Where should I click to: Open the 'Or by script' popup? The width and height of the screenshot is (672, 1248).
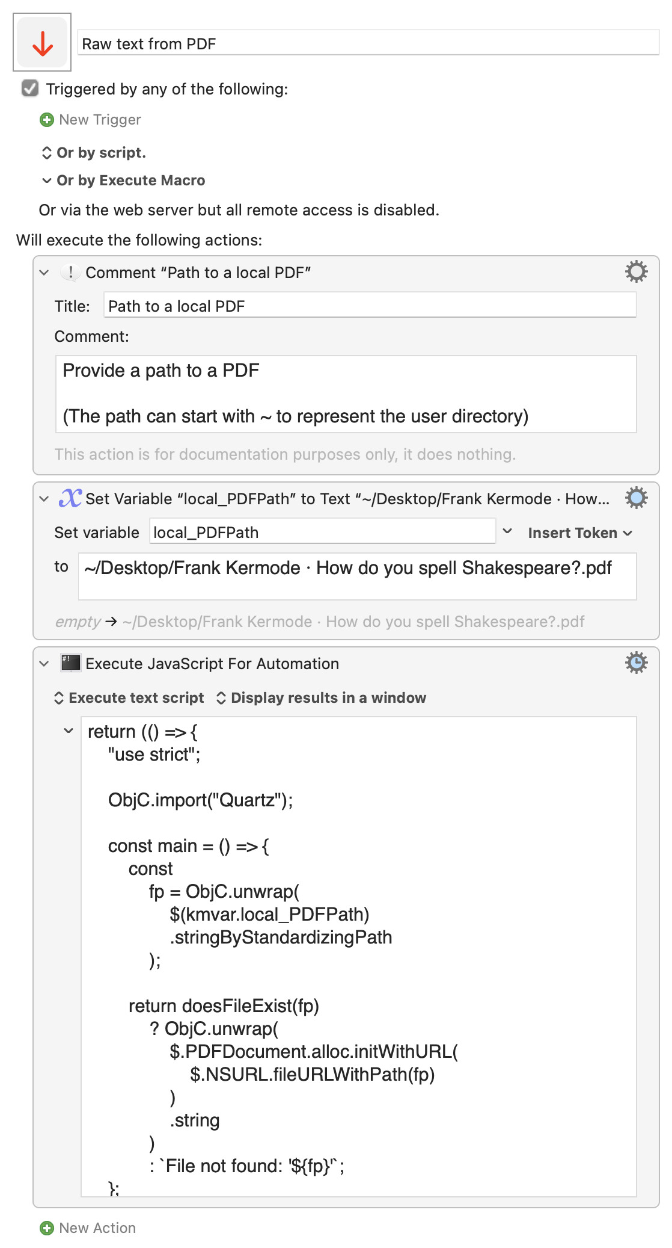94,153
